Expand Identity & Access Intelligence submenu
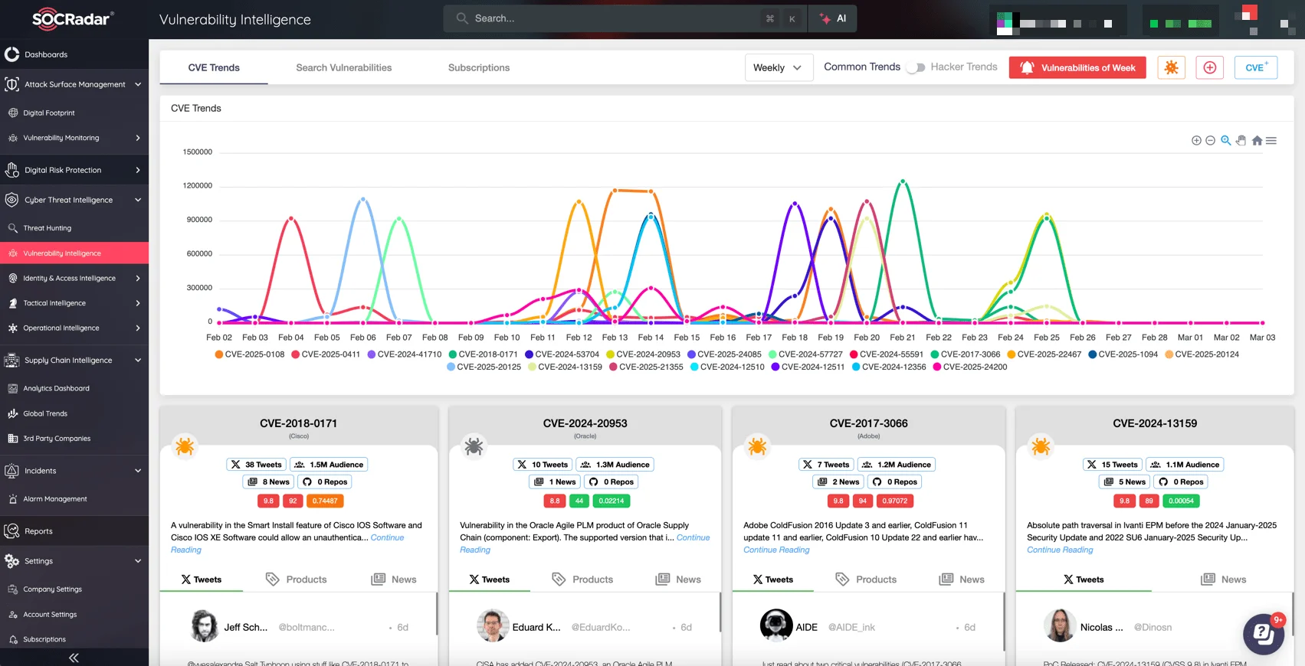Screen dimensions: 1305x666 (74, 279)
